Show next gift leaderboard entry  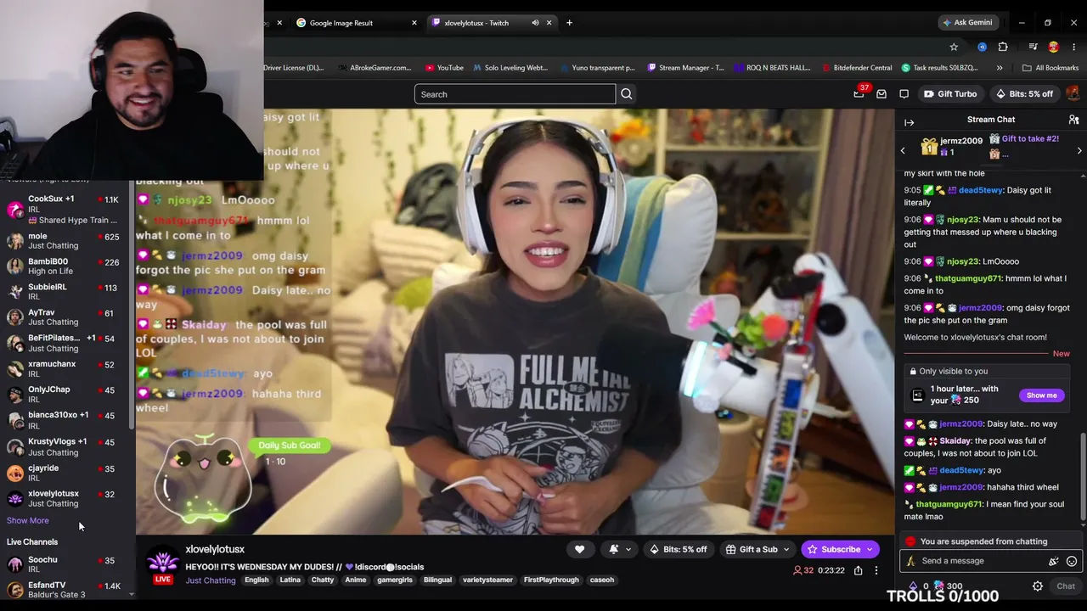pyautogui.click(x=1079, y=150)
